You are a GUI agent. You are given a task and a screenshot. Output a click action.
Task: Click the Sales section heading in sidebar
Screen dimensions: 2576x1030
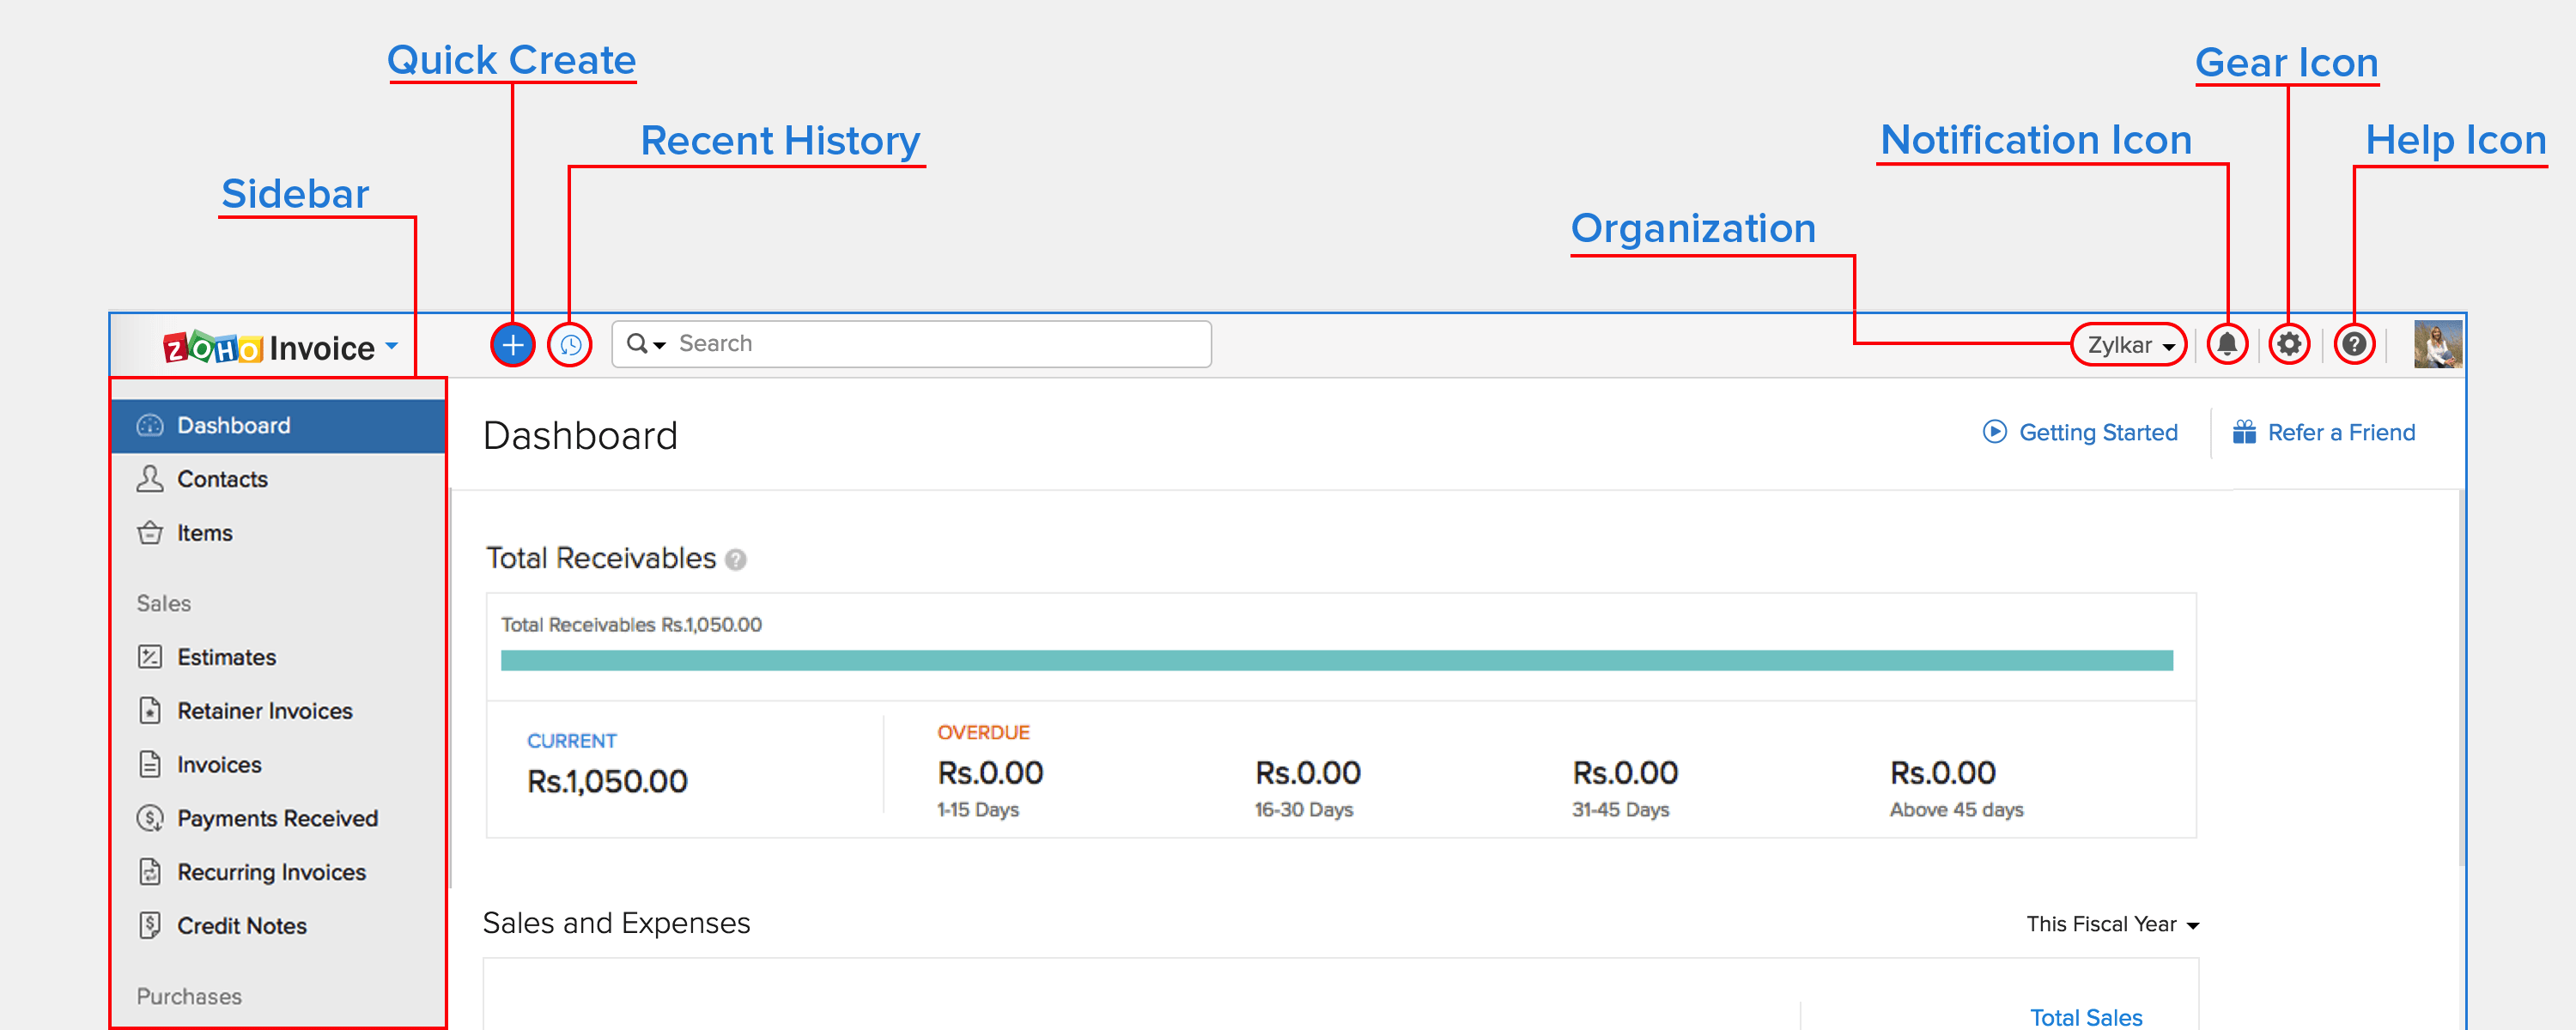pyautogui.click(x=164, y=604)
